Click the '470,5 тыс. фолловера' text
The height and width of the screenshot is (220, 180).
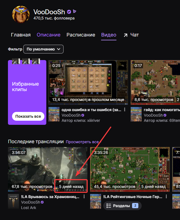click(x=54, y=18)
